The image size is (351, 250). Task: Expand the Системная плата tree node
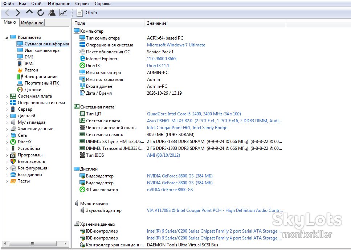(x=7, y=97)
